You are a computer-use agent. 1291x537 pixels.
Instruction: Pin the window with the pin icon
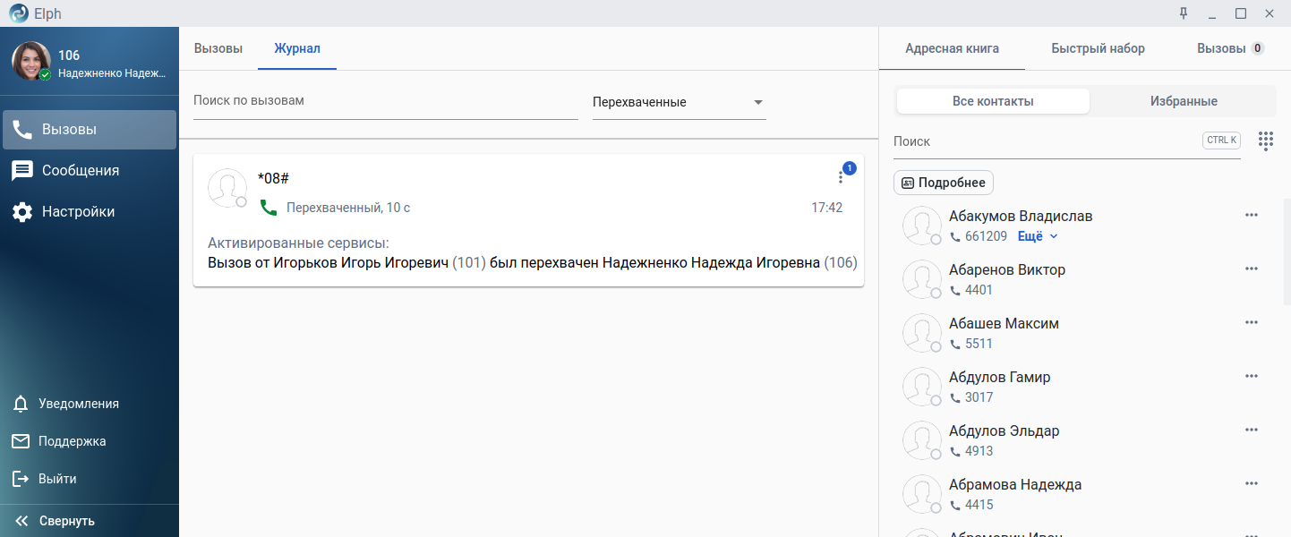click(1184, 13)
